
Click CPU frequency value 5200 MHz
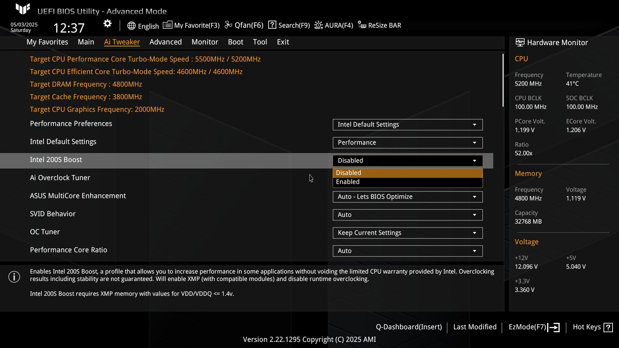coord(528,84)
